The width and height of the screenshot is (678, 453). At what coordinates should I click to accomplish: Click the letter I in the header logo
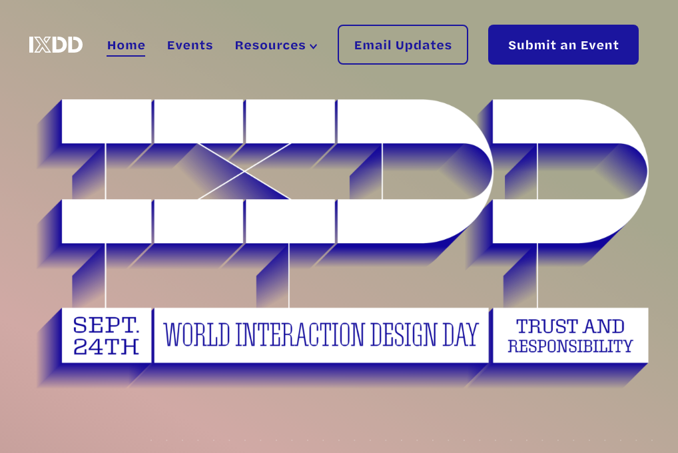click(31, 45)
